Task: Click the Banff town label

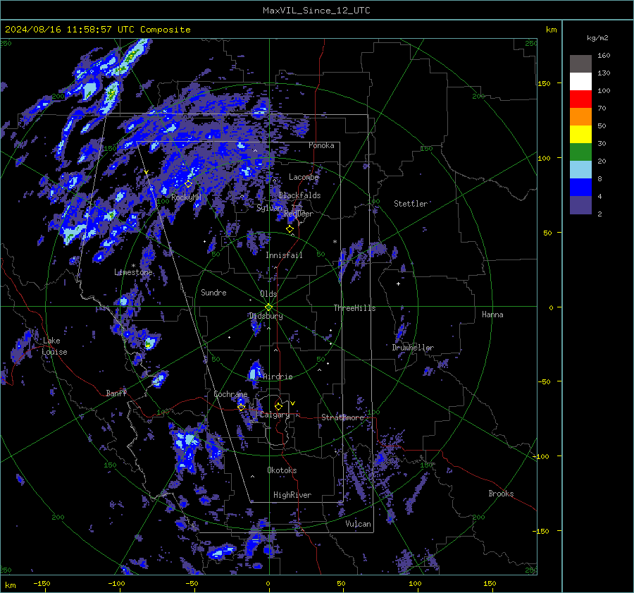Action: coord(116,393)
